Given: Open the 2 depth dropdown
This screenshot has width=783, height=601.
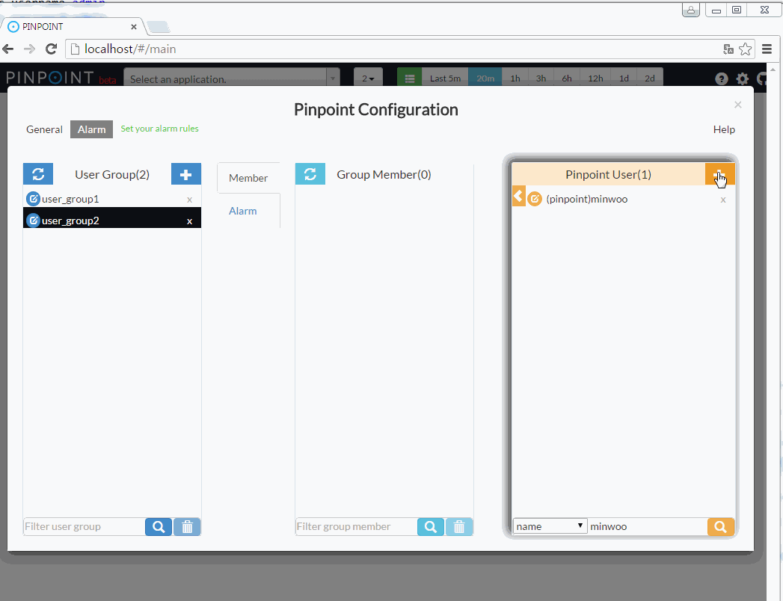Looking at the screenshot, I should pyautogui.click(x=368, y=78).
